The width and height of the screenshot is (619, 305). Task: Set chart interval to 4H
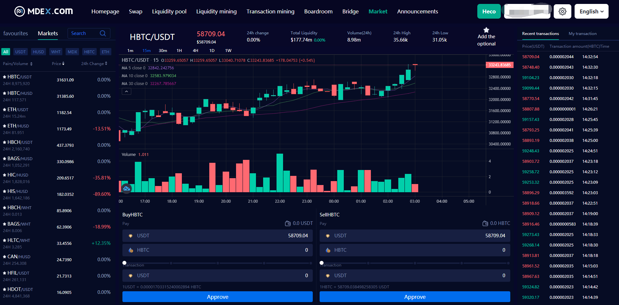click(x=196, y=51)
